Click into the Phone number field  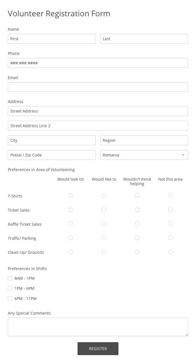point(98,63)
